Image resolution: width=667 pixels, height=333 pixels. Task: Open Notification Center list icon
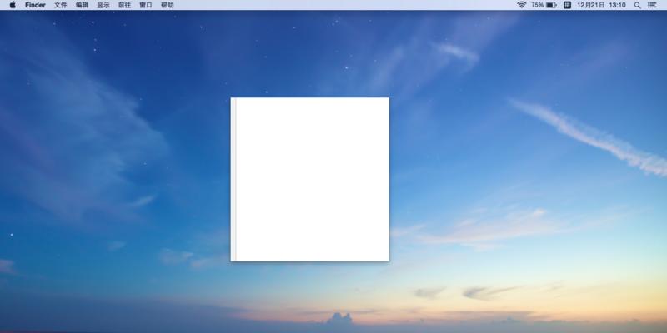(x=652, y=5)
